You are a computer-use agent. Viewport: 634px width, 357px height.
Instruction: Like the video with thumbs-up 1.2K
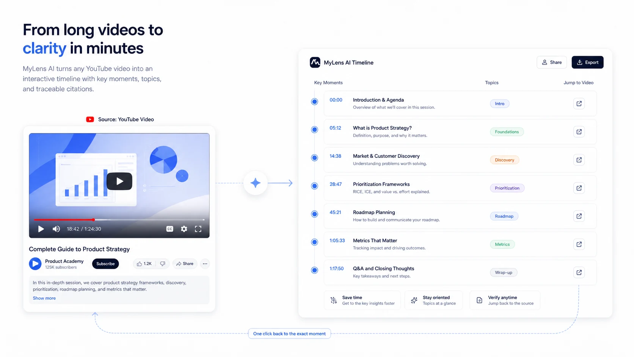point(144,264)
